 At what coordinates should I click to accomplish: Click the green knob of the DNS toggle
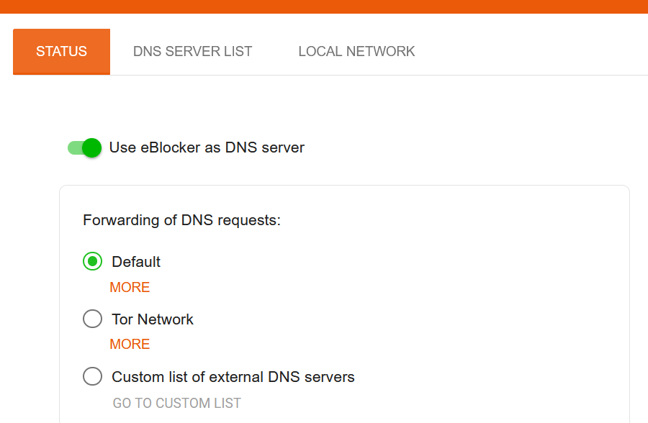point(91,148)
